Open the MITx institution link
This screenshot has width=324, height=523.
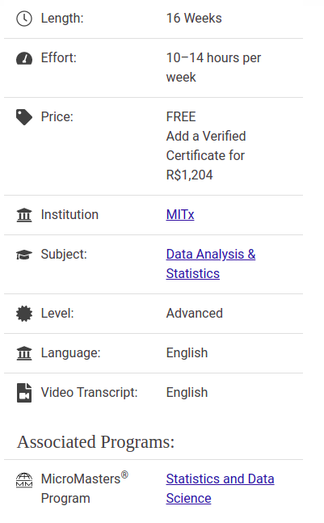[x=180, y=214]
